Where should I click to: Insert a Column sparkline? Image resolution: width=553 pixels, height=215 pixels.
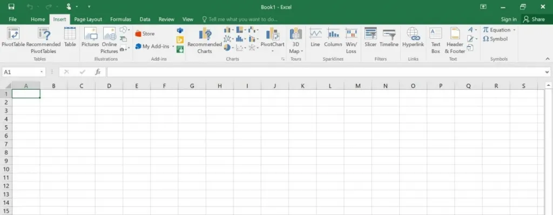[333, 37]
